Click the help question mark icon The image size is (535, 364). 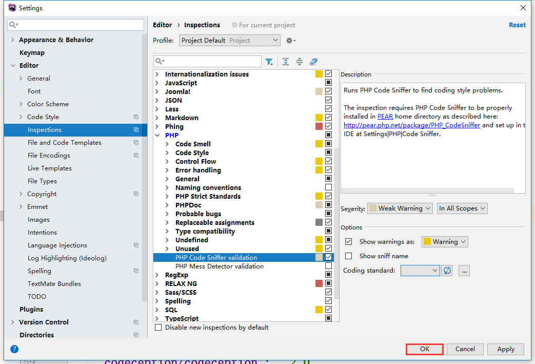tap(14, 349)
